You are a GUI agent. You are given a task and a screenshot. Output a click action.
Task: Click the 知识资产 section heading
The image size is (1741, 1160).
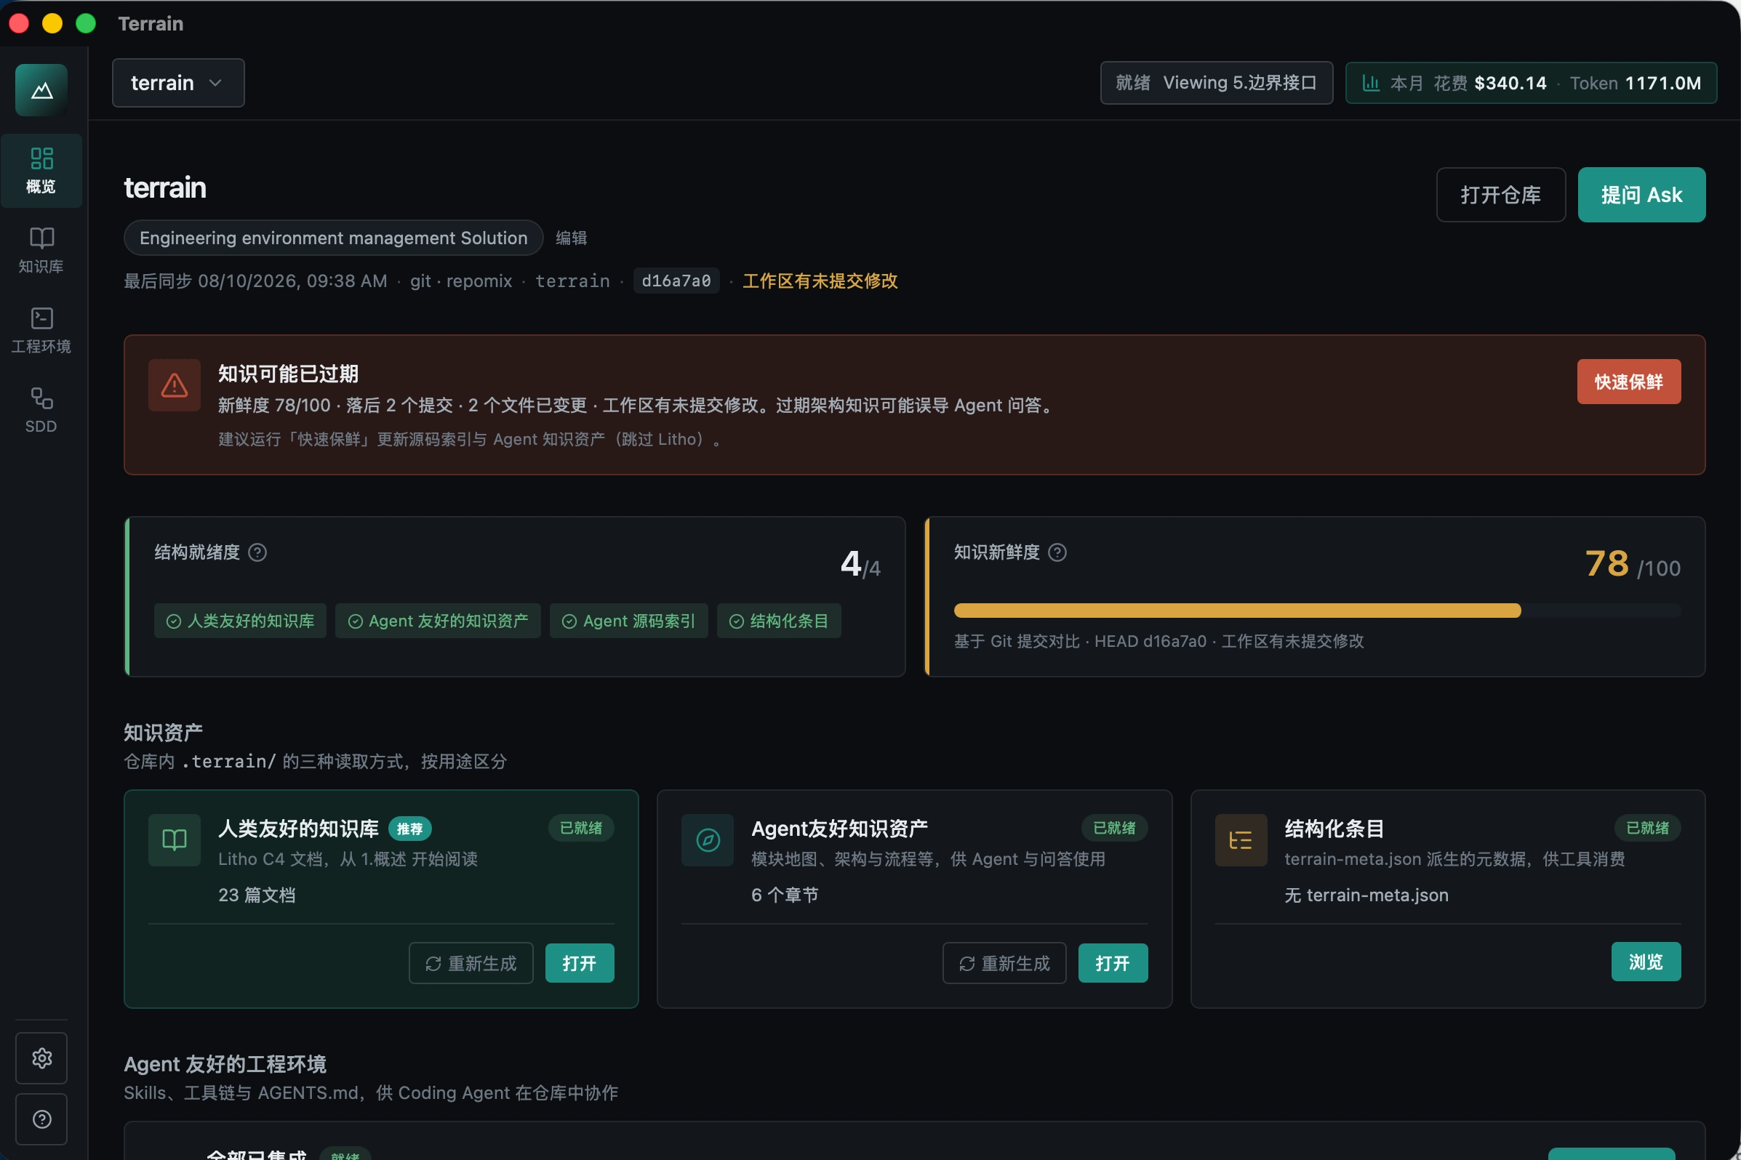click(163, 733)
